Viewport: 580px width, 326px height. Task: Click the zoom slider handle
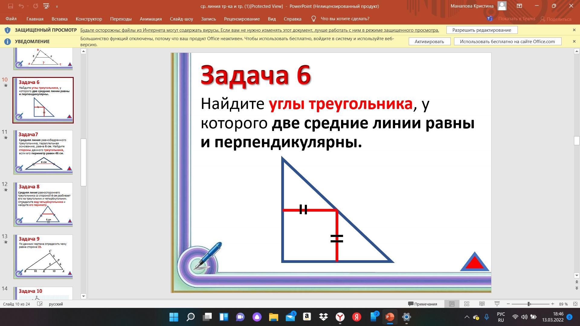[x=529, y=304]
